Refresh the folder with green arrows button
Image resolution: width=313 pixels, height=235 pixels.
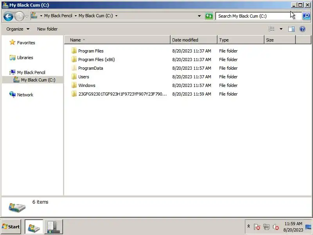click(209, 16)
